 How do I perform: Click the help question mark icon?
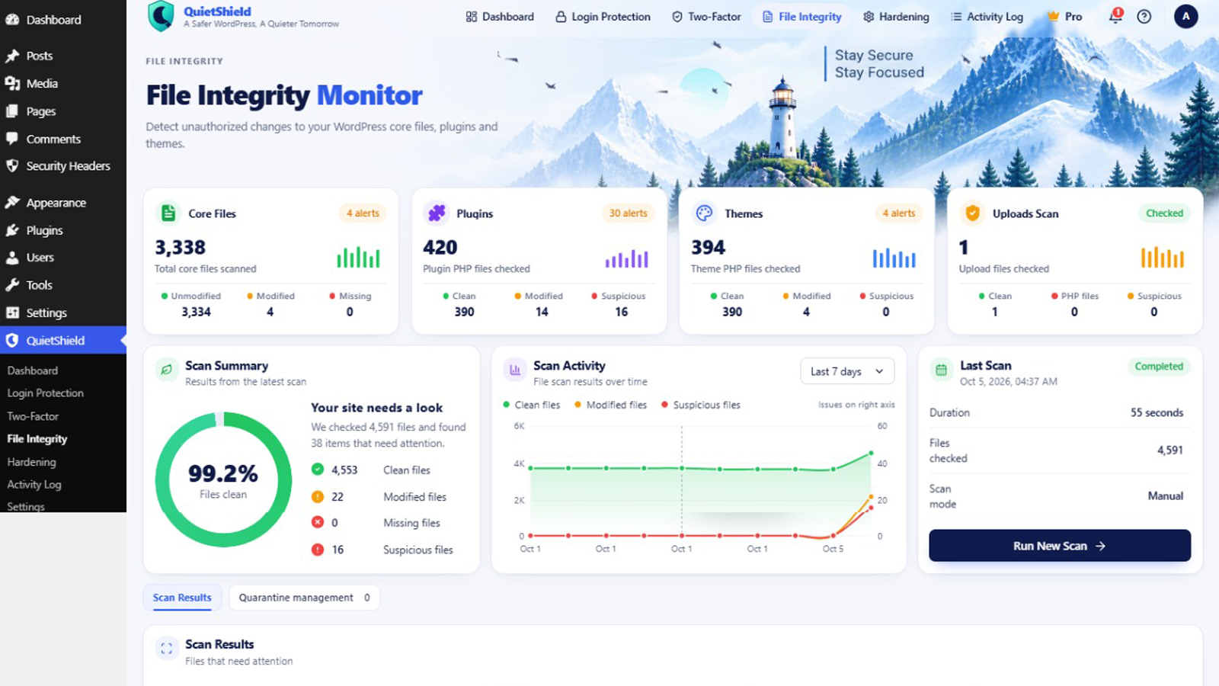(x=1144, y=17)
